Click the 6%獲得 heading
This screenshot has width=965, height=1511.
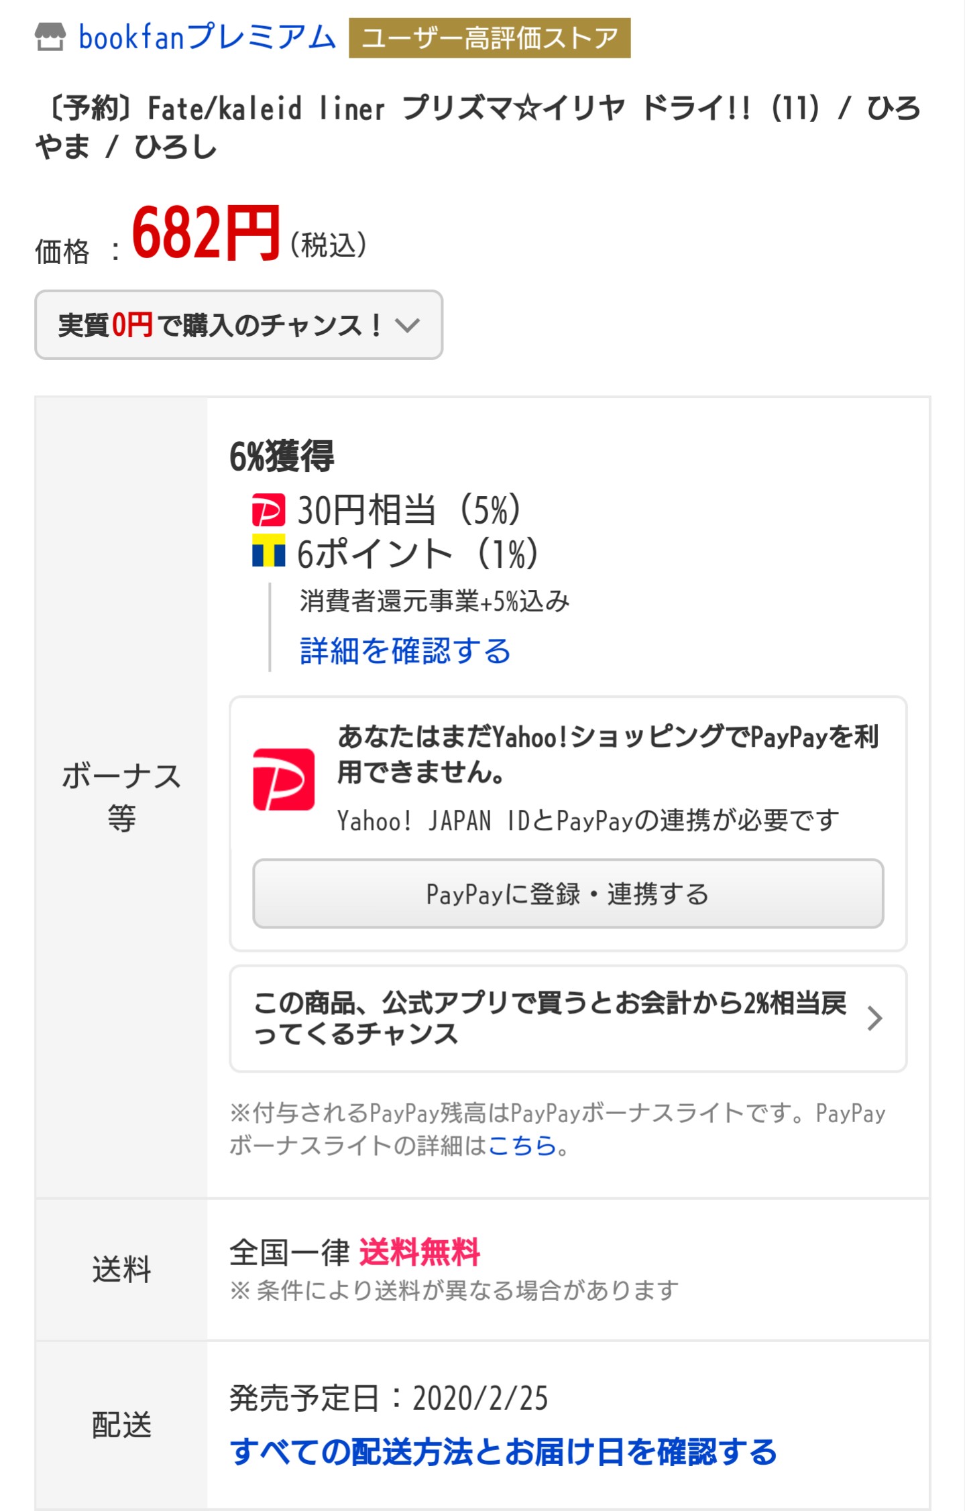(282, 457)
